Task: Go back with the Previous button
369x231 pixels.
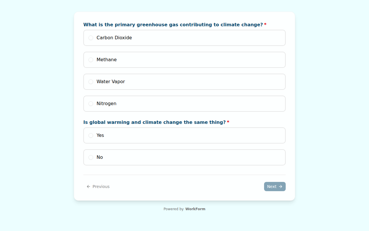Action: tap(98, 187)
